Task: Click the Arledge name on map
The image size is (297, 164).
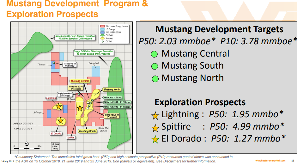Action: tap(38, 112)
